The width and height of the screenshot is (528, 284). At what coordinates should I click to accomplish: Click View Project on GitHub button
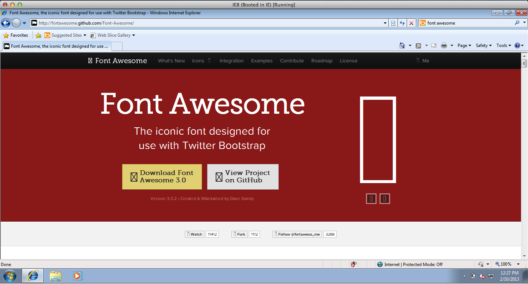click(x=243, y=177)
